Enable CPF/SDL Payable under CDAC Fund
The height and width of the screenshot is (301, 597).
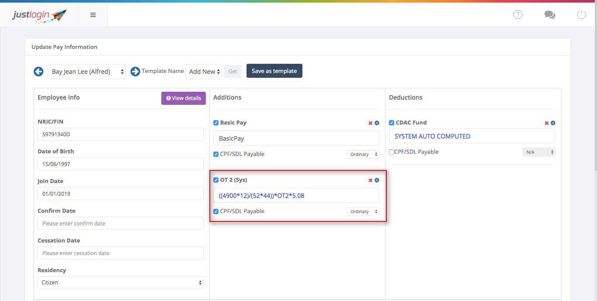[x=392, y=152]
